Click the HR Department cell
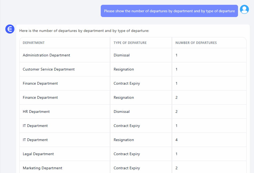Image resolution: width=254 pixels, height=173 pixels. pyautogui.click(x=36, y=112)
